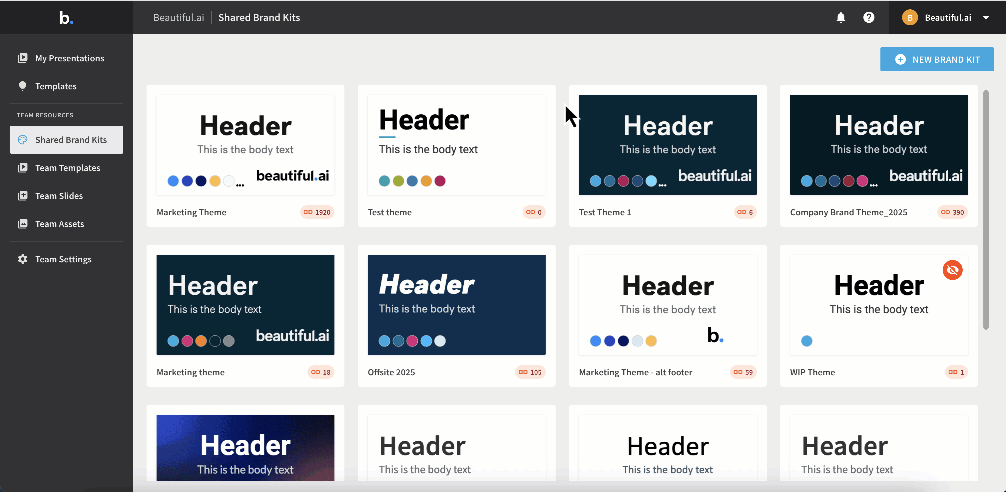Open the dark Marketing theme thumbnail

(x=245, y=305)
